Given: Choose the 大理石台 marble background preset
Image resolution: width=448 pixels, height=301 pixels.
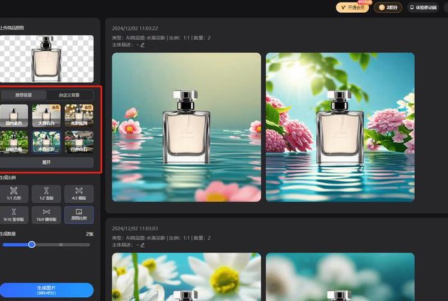Looking at the screenshot, I should click(47, 116).
